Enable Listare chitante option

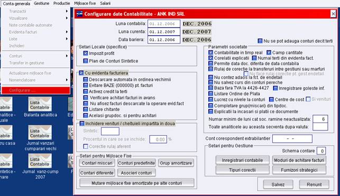pos(86,109)
